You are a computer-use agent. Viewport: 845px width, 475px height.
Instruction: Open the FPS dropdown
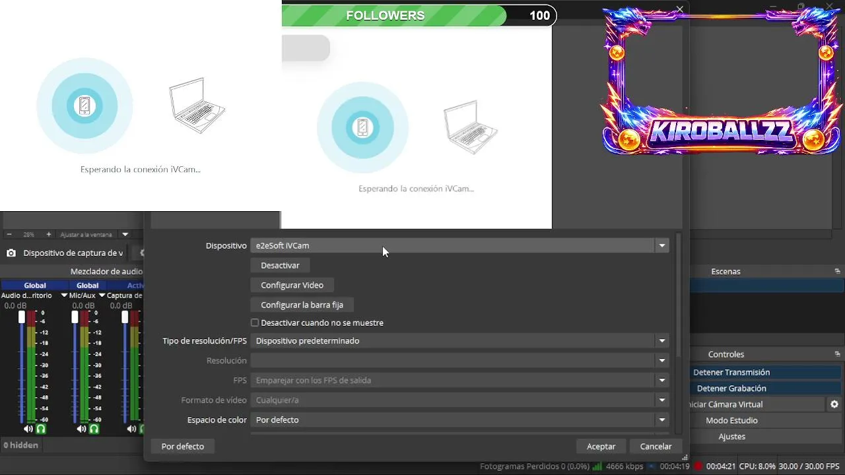click(459, 380)
